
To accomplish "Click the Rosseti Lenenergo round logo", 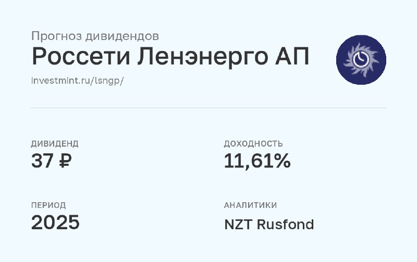I will tap(361, 60).
